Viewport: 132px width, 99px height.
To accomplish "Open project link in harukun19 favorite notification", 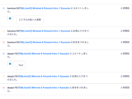I will (x=45, y=31).
